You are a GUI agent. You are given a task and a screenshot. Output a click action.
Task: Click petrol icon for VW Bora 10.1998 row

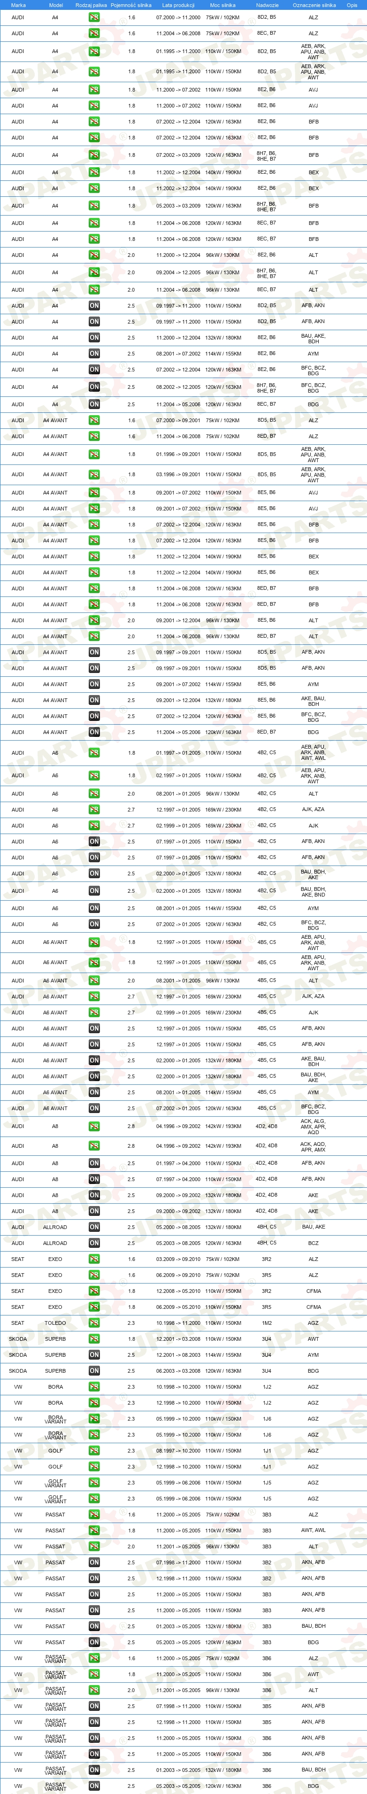point(94,1386)
